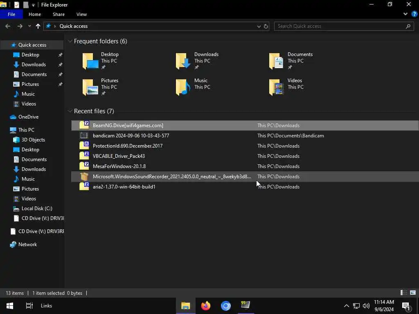Expand the ribbon with the chevron

tap(405, 14)
